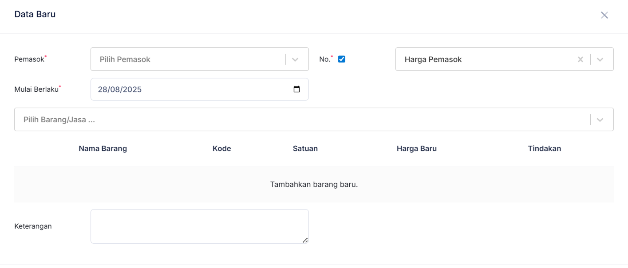The width and height of the screenshot is (628, 268).
Task: Click the chevron on the Pemasok field
Action: tap(296, 59)
